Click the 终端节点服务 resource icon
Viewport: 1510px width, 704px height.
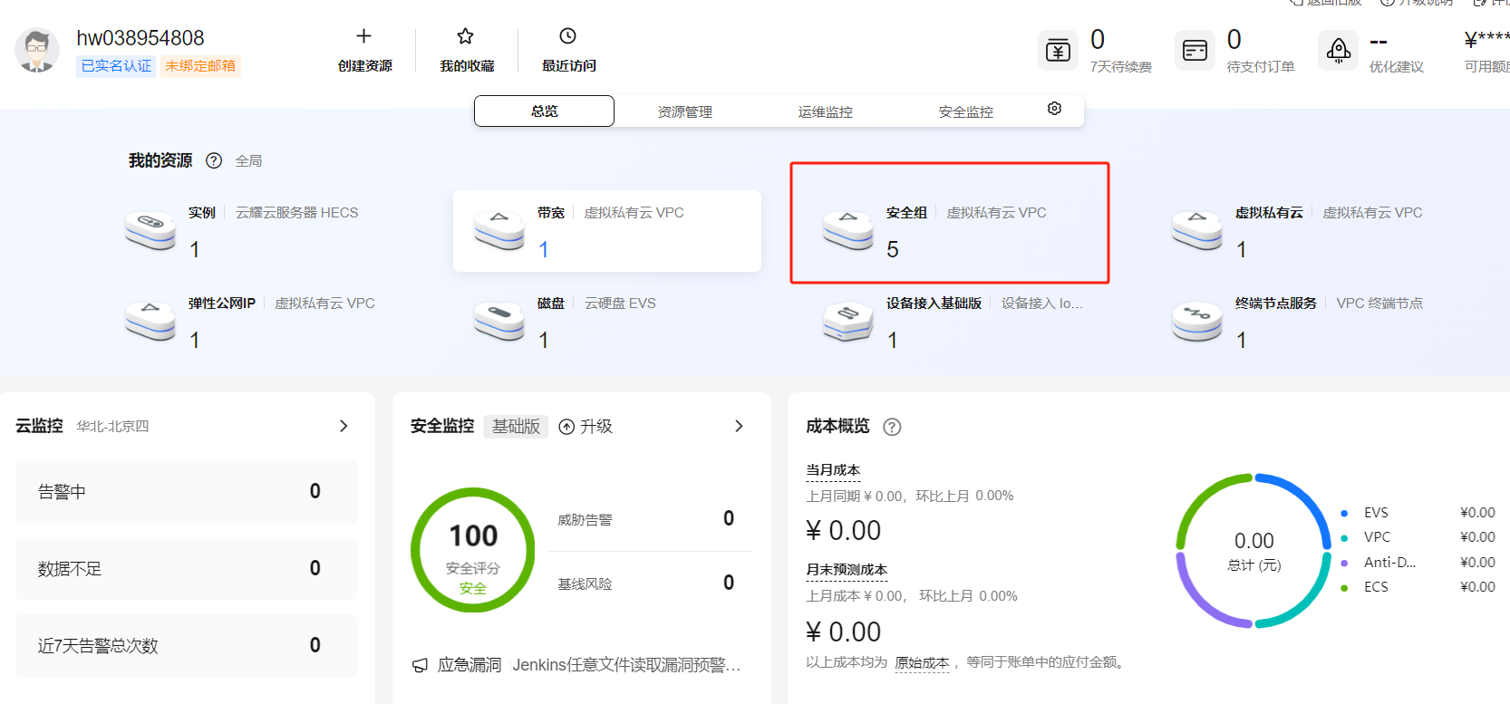(1197, 322)
